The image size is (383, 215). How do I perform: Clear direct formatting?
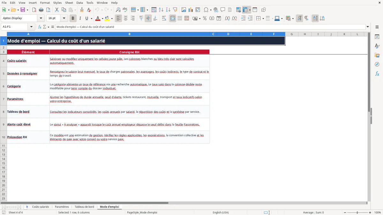[89, 10]
